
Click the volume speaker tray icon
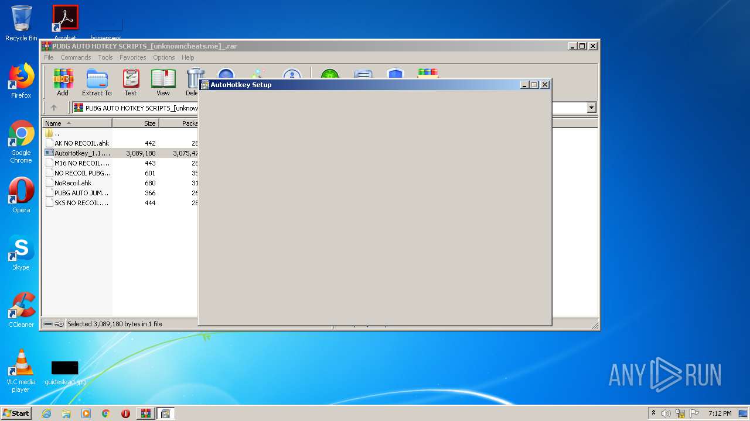point(666,413)
